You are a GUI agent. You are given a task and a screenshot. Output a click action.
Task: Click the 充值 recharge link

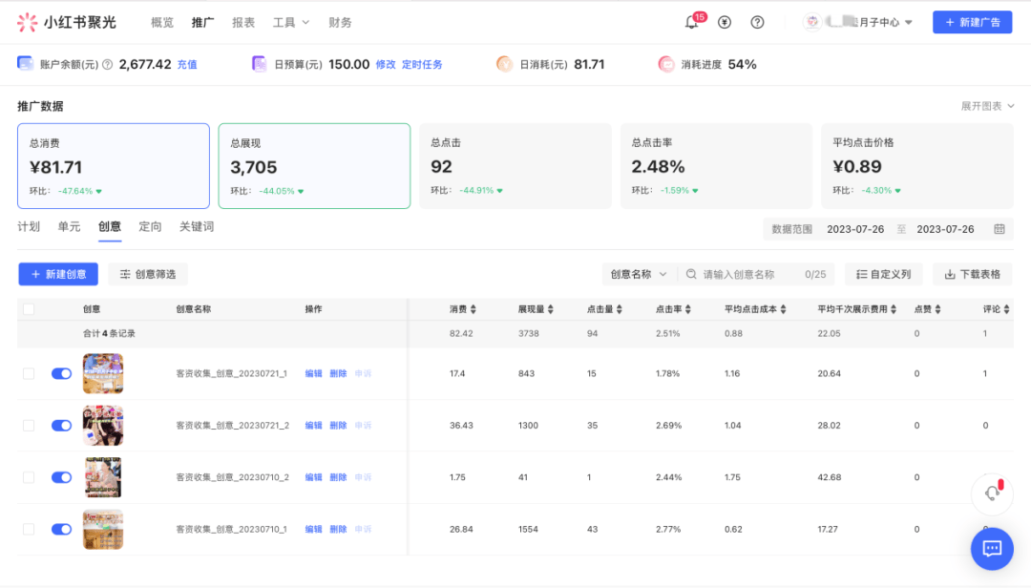(x=187, y=65)
